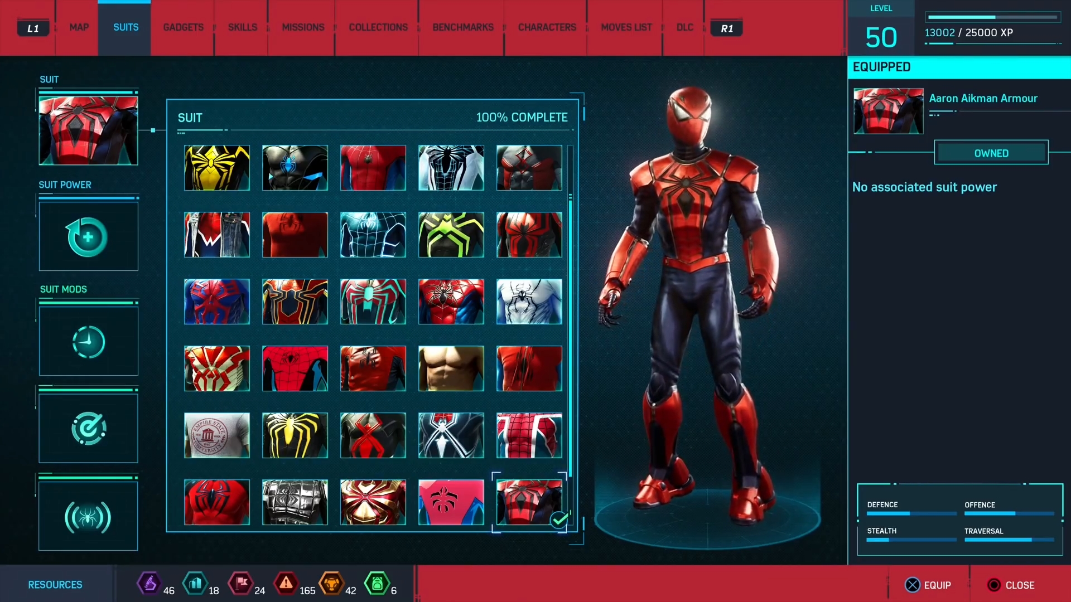1071x602 pixels.
Task: Open the DLC tab
Action: (x=684, y=27)
